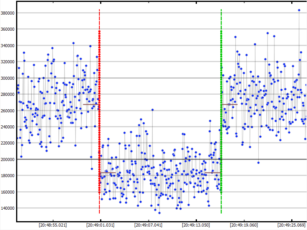This screenshot has width=307, height=230.
Task: Select the lowest data point near 134000
Action: pos(159,213)
